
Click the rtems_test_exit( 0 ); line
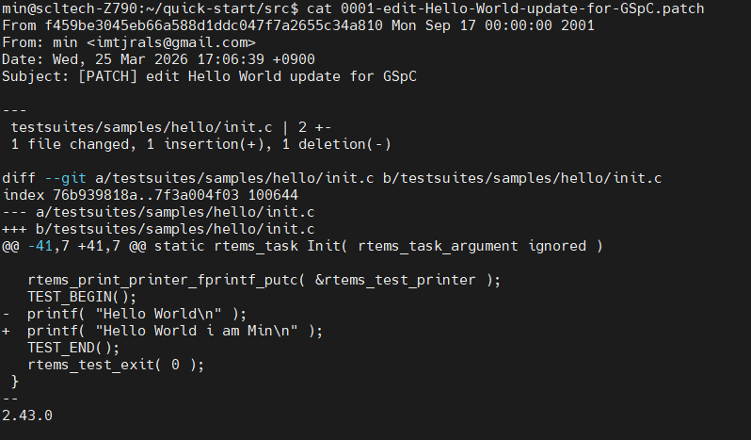115,365
